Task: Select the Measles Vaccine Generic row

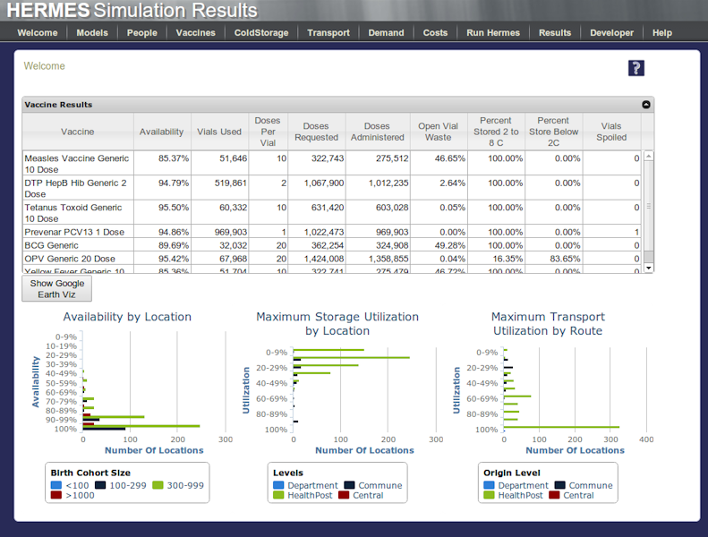Action: (76, 163)
